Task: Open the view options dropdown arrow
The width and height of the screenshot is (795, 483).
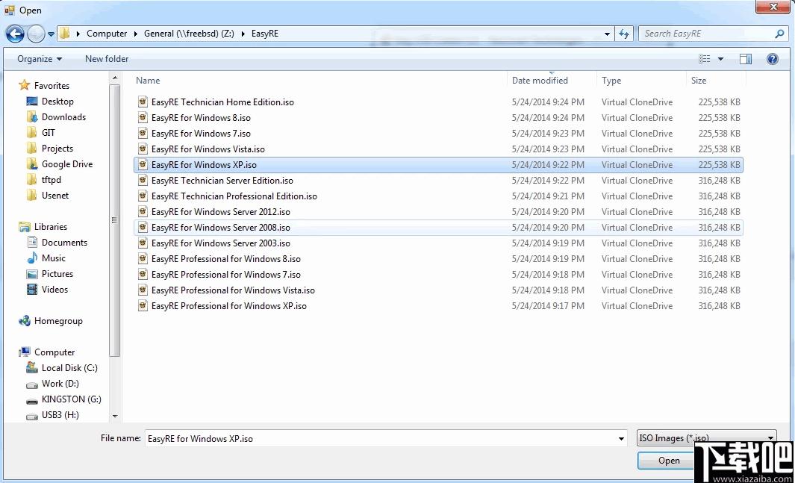Action: point(720,59)
